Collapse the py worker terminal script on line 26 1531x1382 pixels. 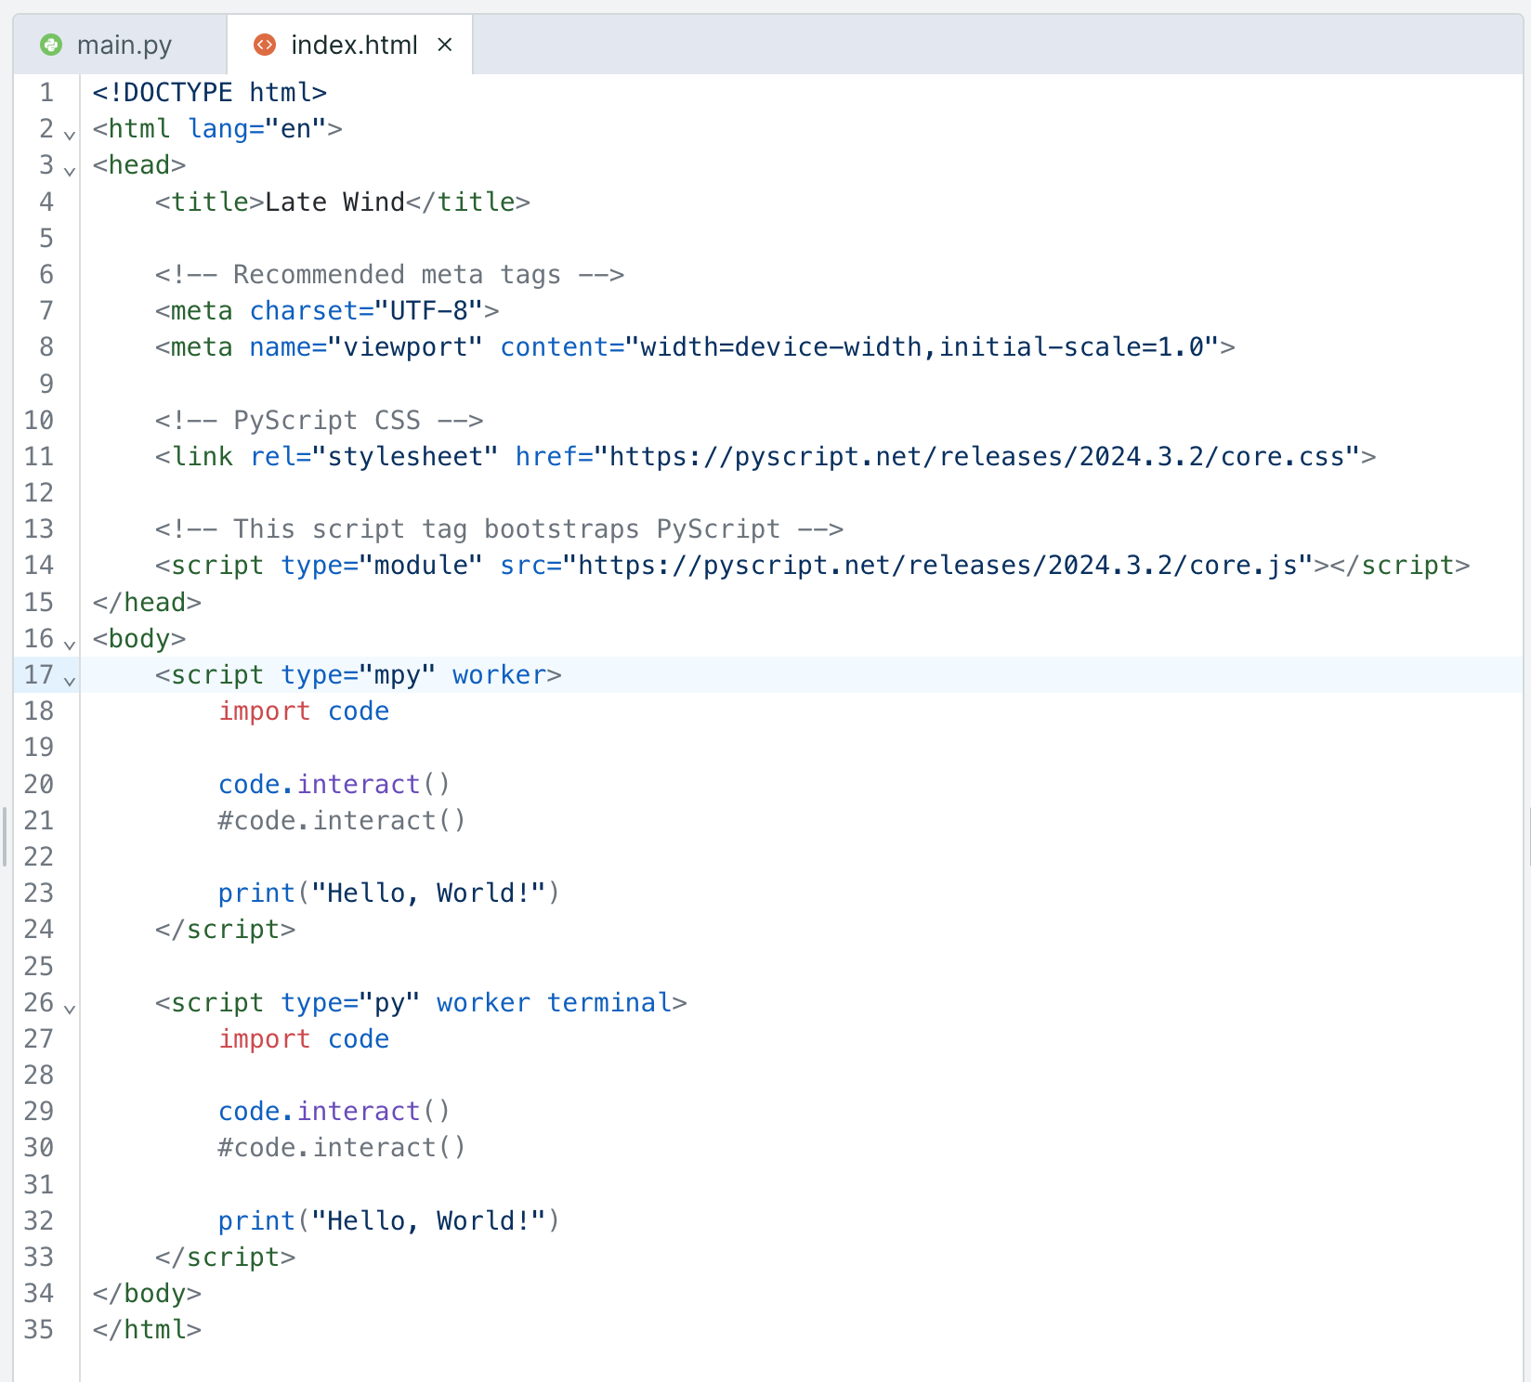pos(70,1008)
